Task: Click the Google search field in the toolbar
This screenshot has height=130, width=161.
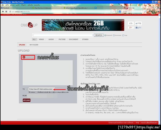Action: (x=133, y=12)
